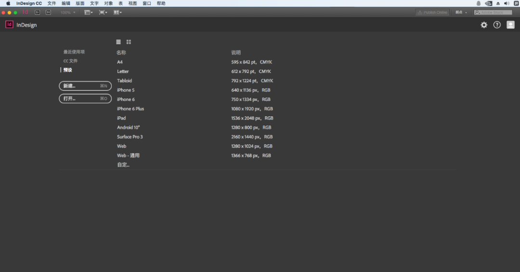This screenshot has width=520, height=272.
Task: Click the Publish Online button
Action: (x=432, y=12)
